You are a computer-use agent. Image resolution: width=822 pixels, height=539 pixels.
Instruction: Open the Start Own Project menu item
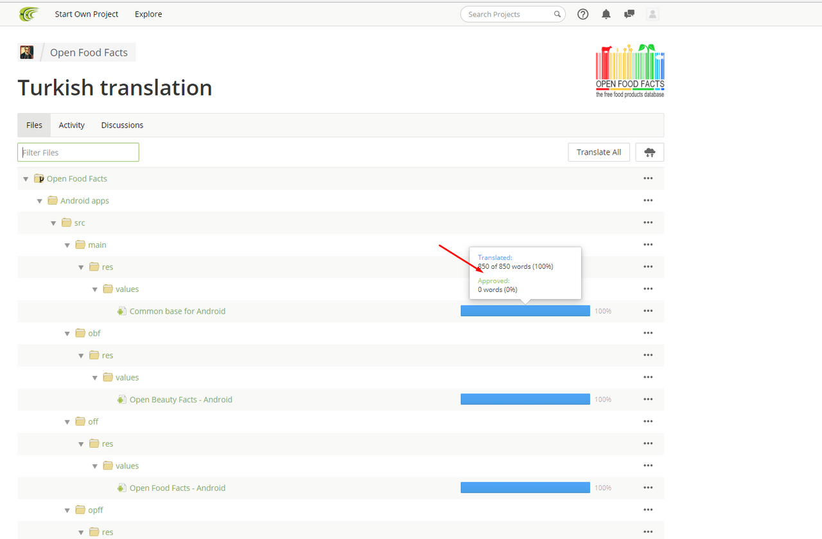click(87, 14)
